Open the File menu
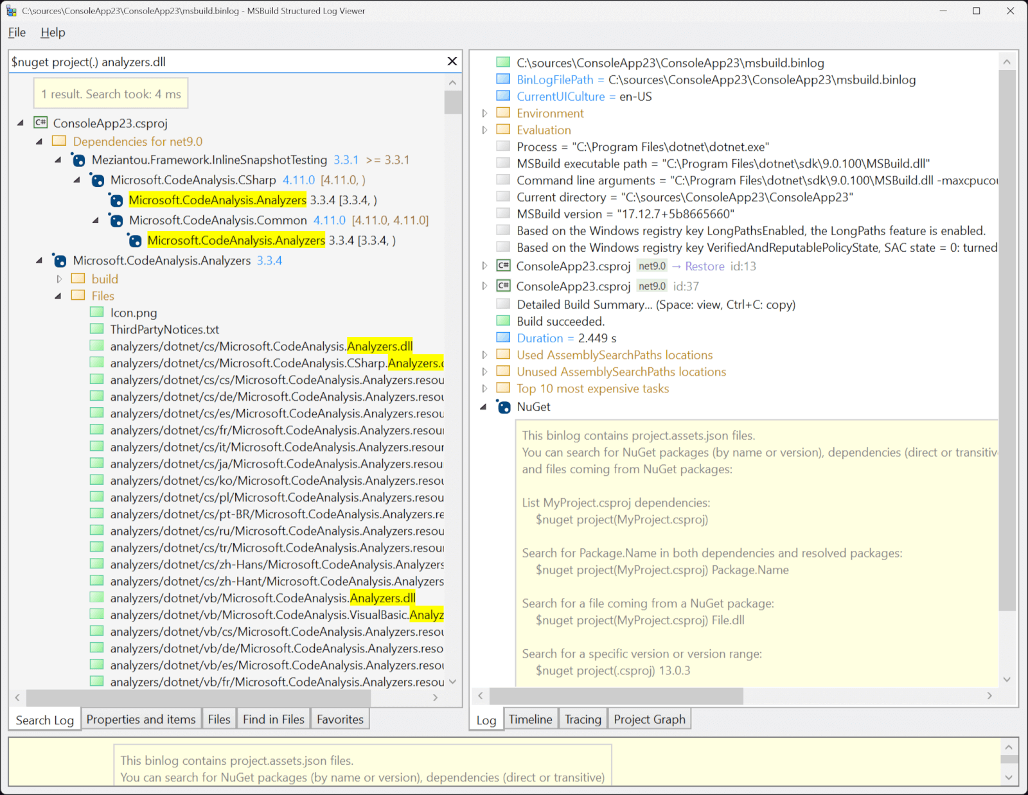 point(16,32)
